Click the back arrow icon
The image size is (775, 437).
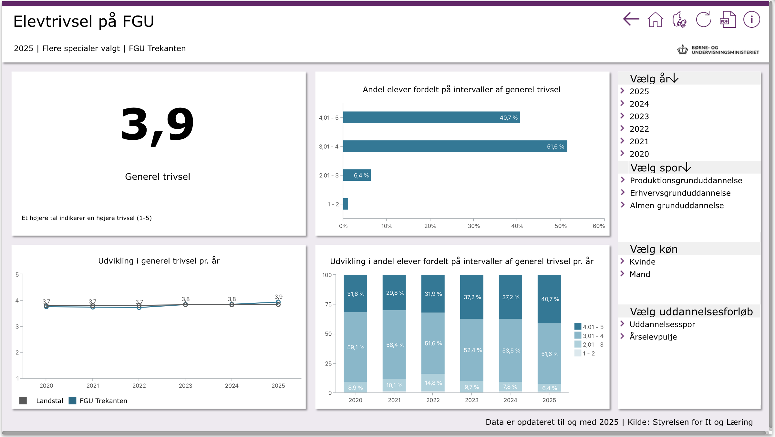pyautogui.click(x=631, y=19)
